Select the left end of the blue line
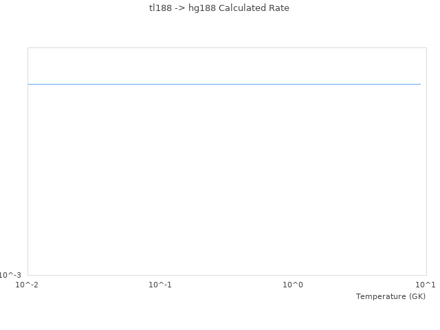The image size is (440, 330). pos(29,84)
